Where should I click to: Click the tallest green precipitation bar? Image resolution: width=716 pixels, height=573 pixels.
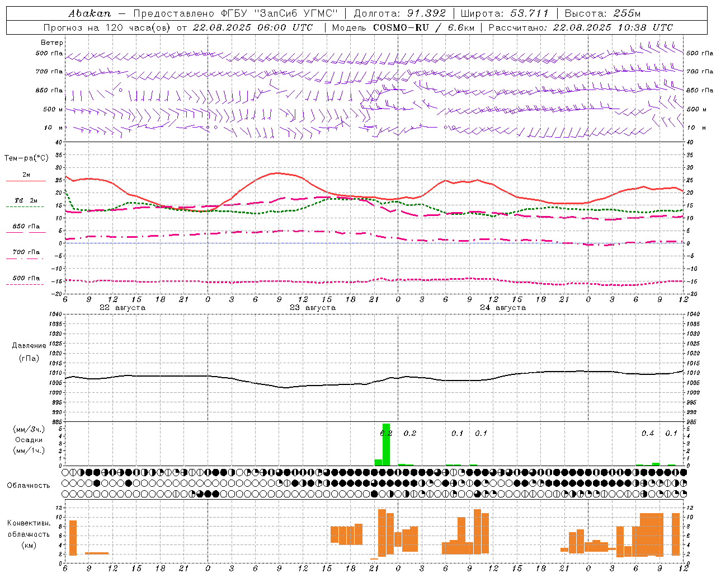386,444
